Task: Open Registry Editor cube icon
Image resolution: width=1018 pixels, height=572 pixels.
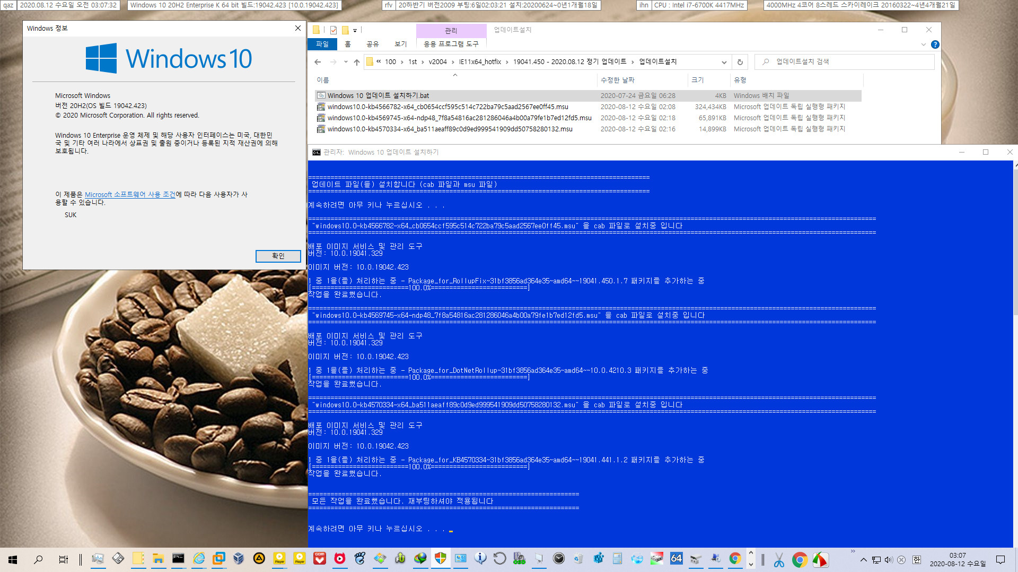Action: point(598,559)
